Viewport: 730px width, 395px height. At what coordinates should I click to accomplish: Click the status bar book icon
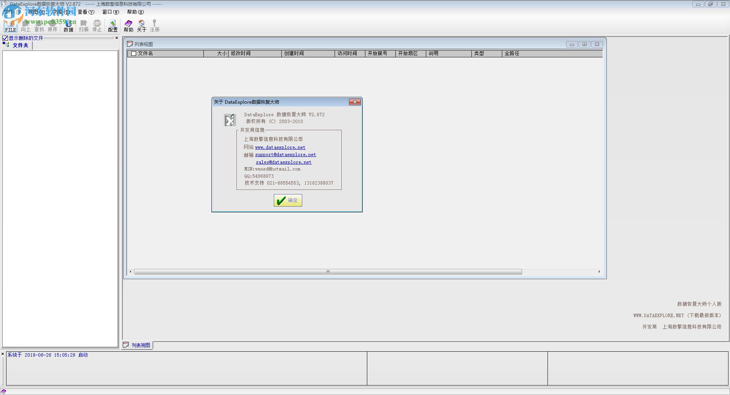tap(3, 392)
